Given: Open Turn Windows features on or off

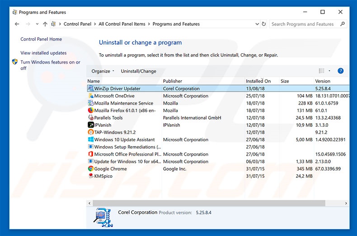Looking at the screenshot, I should point(50,65).
